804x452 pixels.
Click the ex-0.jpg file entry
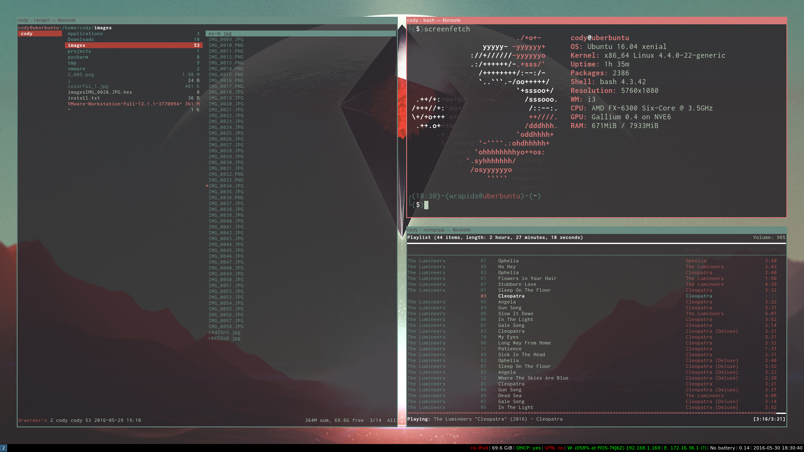(x=220, y=33)
